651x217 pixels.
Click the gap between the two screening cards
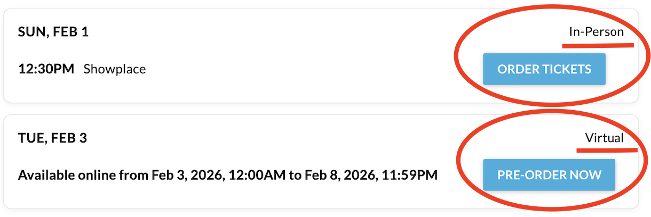click(x=320, y=108)
